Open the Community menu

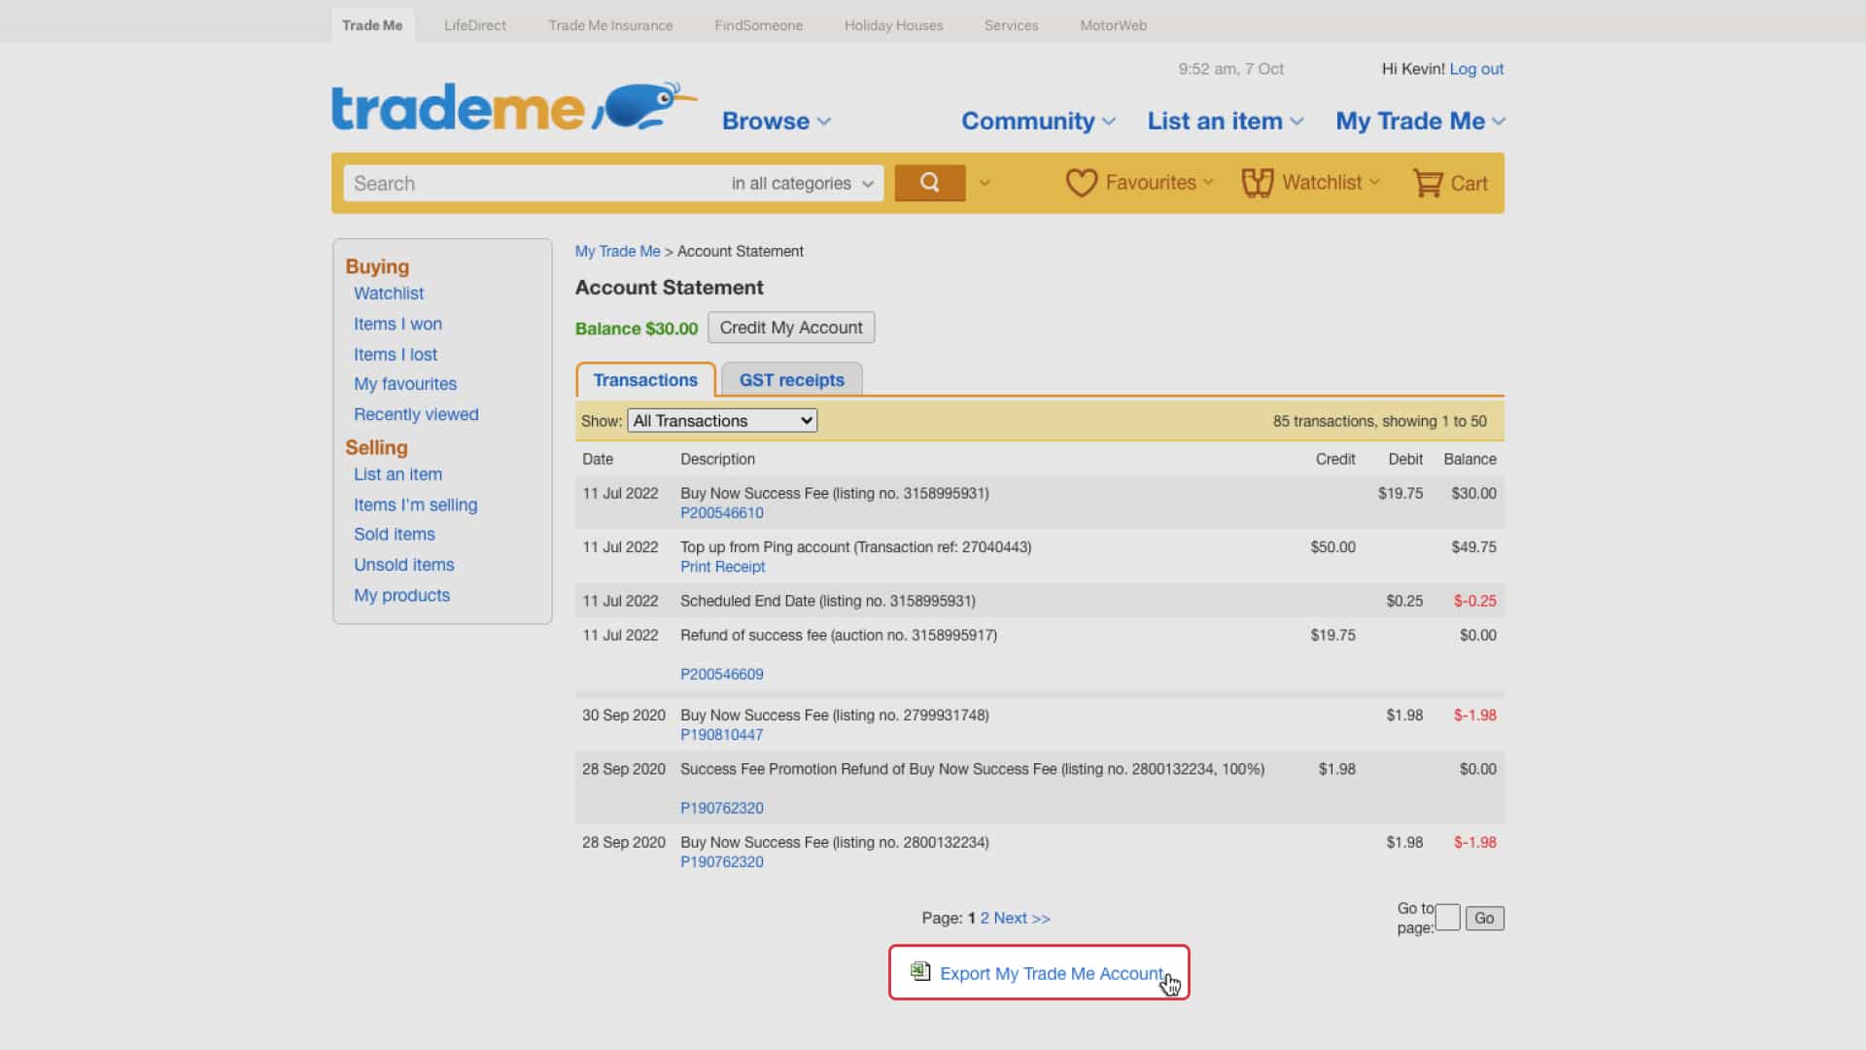pos(1037,122)
